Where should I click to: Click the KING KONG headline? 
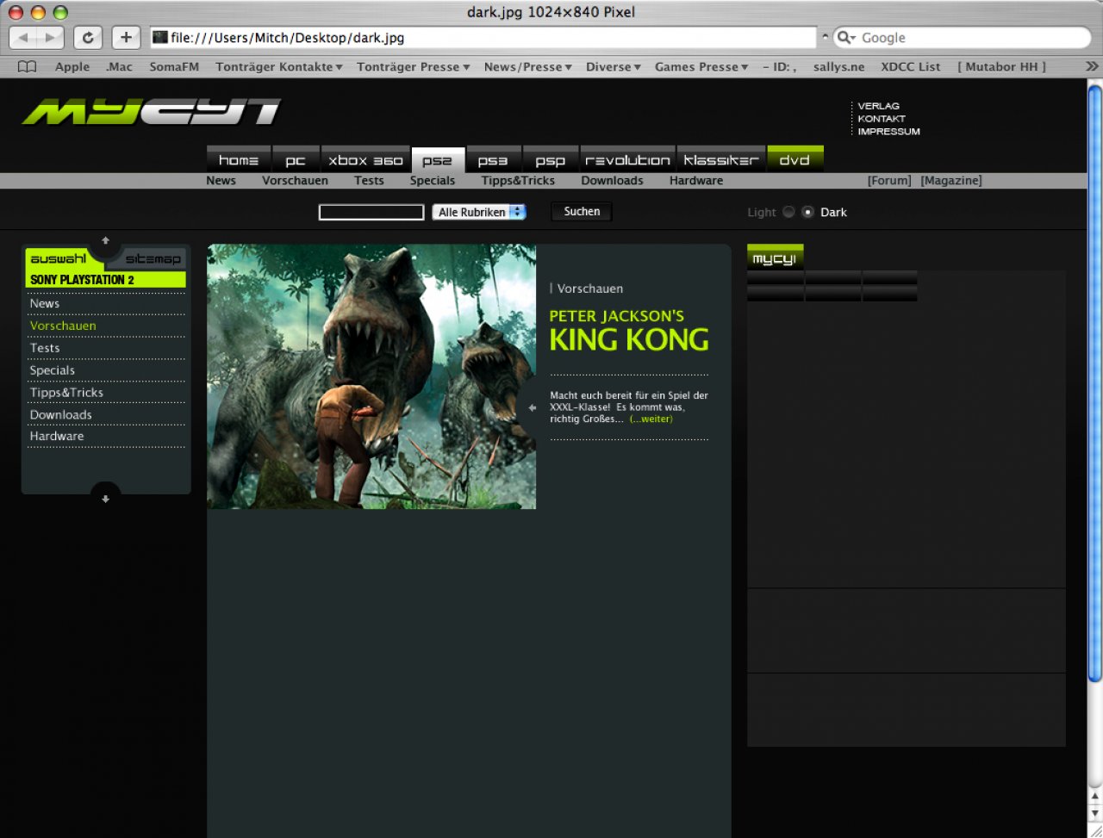[629, 340]
